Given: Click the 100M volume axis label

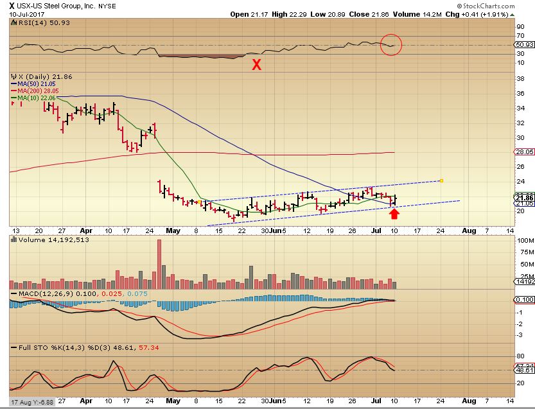Looking at the screenshot, I should tap(525, 241).
